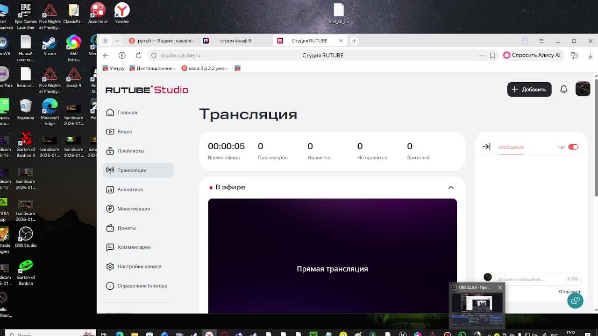
Task: Collapse the В эфире section chevron
Action: point(451,187)
